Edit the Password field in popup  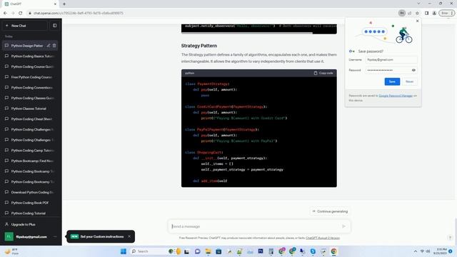[388, 70]
